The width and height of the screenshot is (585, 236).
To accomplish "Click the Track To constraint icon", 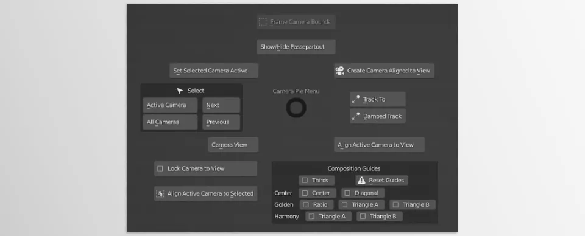I will [356, 99].
